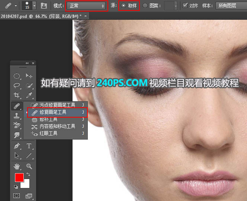
Task: Collapse the toolbox with double-arrow icon
Action: (27, 63)
